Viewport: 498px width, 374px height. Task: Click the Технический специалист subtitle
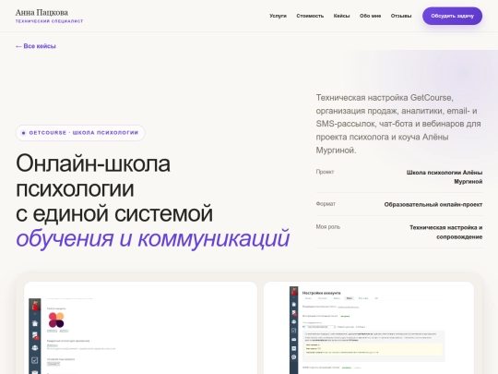[49, 21]
